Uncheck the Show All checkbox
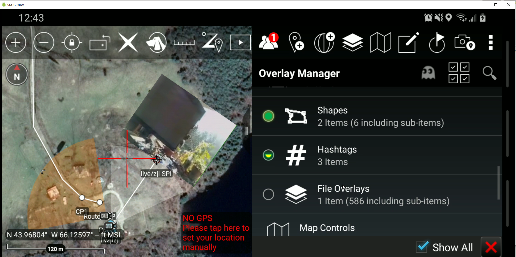 [x=422, y=247]
